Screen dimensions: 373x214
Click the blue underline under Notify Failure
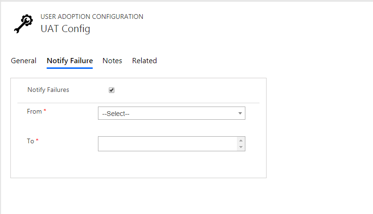click(x=70, y=68)
